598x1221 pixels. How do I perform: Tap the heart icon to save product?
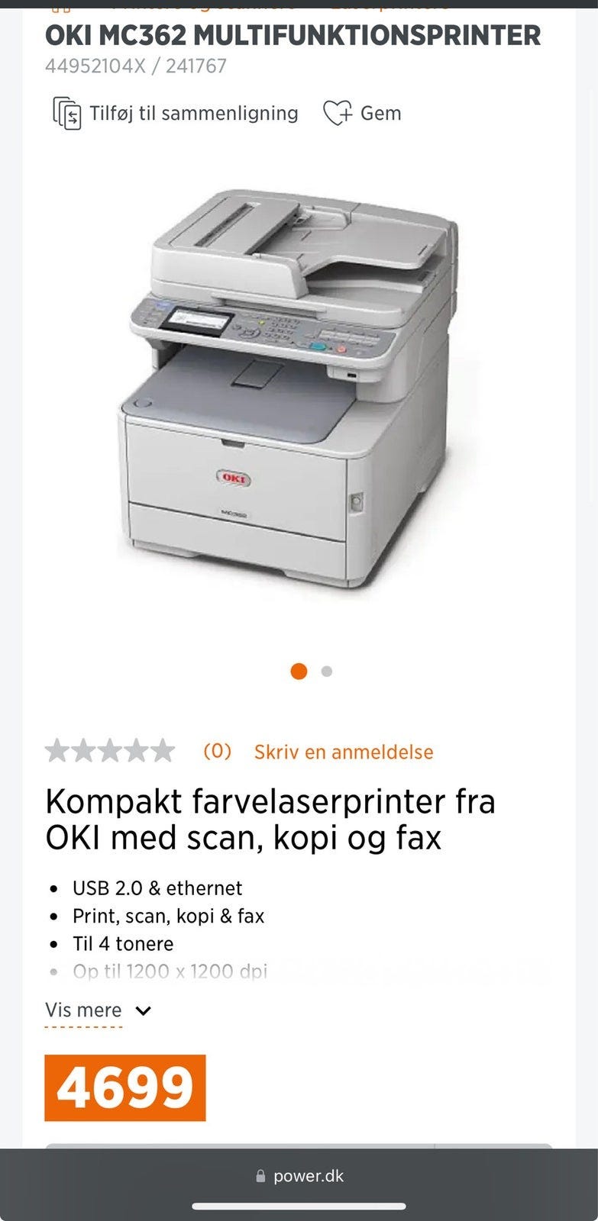pos(337,113)
